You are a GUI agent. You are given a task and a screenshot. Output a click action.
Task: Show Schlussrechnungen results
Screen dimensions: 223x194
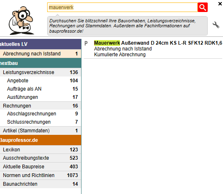[41, 122]
